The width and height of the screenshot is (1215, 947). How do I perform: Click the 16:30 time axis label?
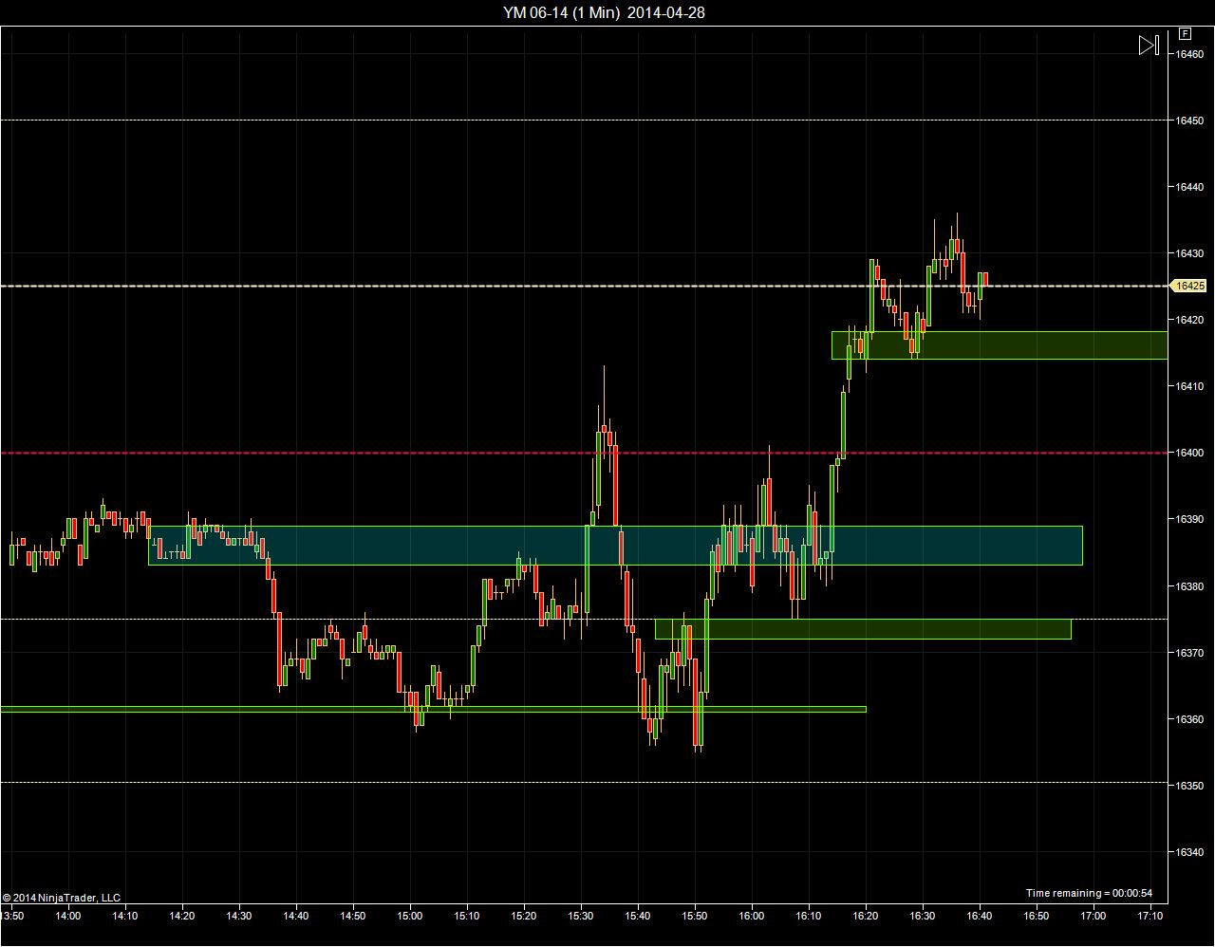click(923, 916)
